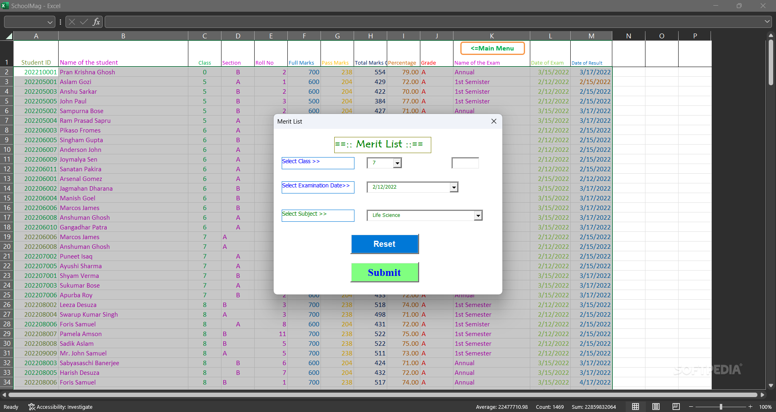Switch to Normal view icon in status bar

[636, 407]
